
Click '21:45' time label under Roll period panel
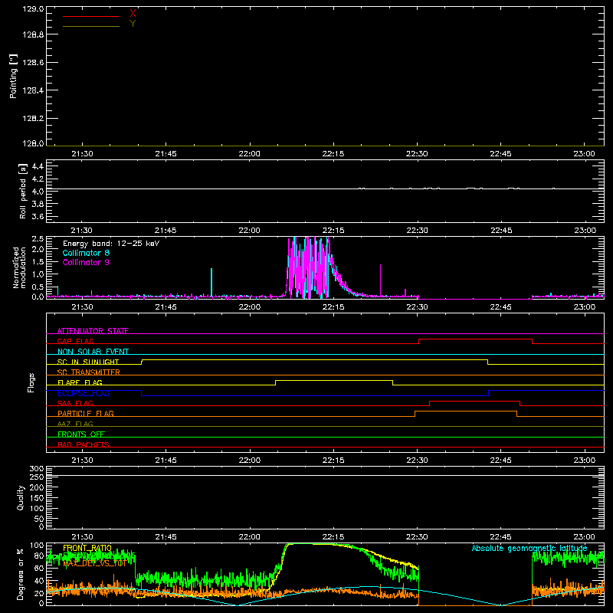point(166,231)
